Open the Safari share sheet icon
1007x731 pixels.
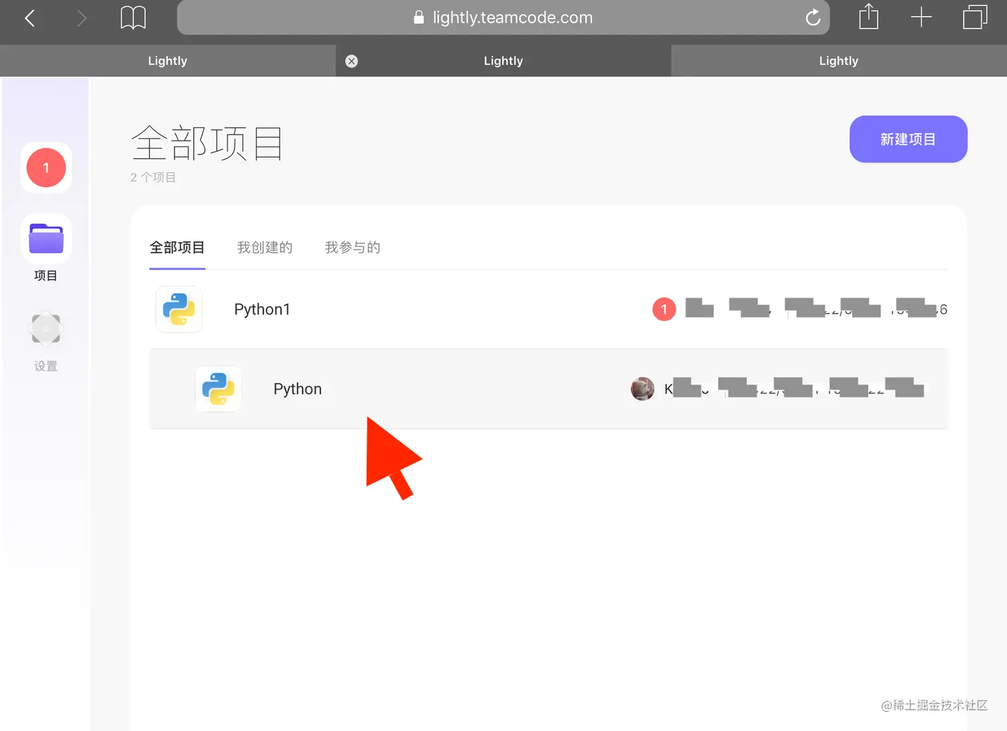(x=868, y=17)
